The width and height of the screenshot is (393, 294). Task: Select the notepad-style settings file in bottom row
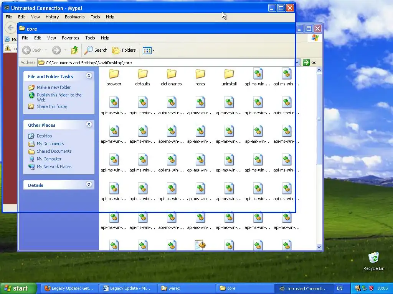click(x=200, y=245)
